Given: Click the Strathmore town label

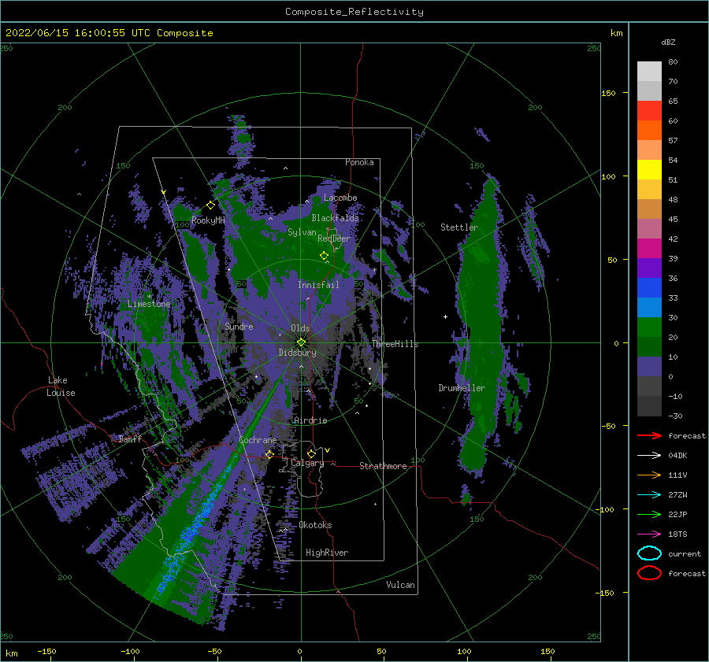Looking at the screenshot, I should coord(383,466).
